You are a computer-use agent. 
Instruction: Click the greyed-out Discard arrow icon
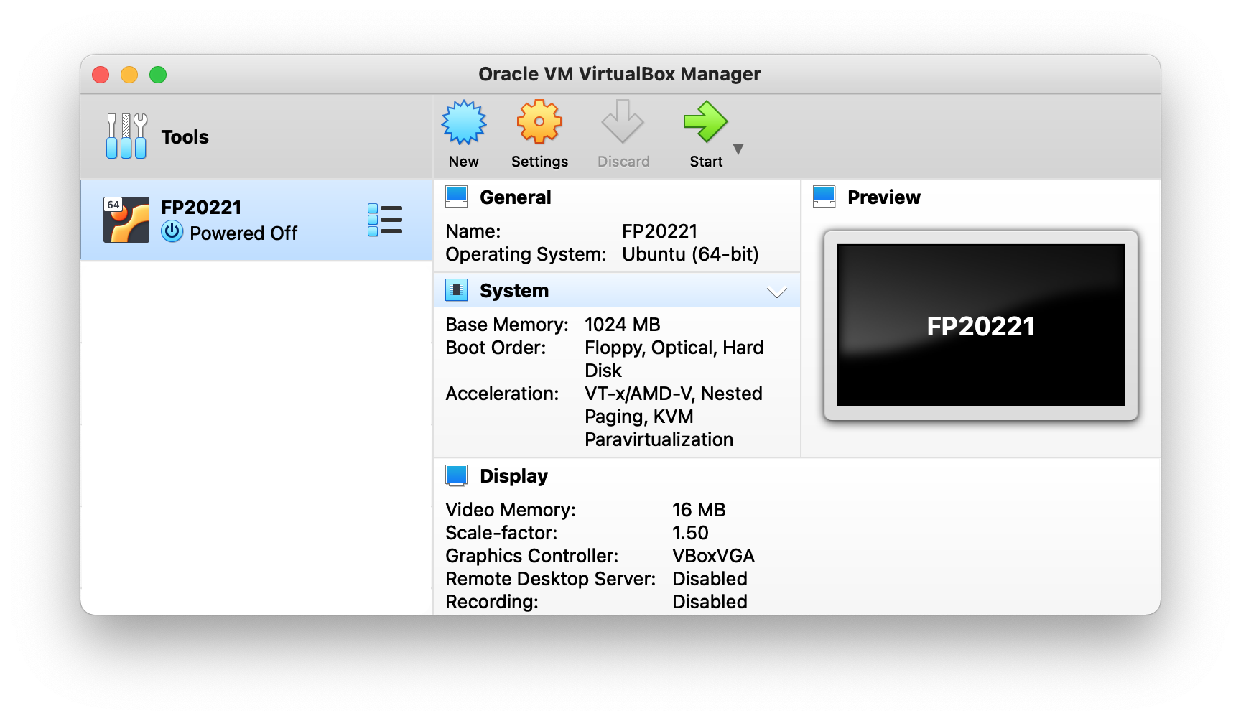(623, 123)
